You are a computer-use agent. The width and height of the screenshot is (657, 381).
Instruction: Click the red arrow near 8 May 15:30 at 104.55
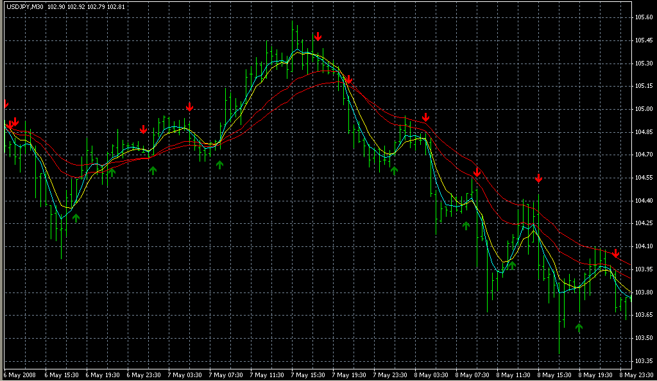click(x=539, y=178)
